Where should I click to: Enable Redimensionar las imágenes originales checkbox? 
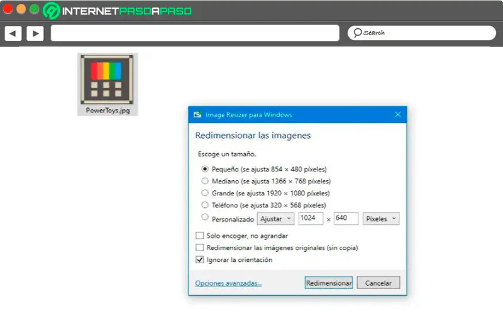pyautogui.click(x=199, y=247)
